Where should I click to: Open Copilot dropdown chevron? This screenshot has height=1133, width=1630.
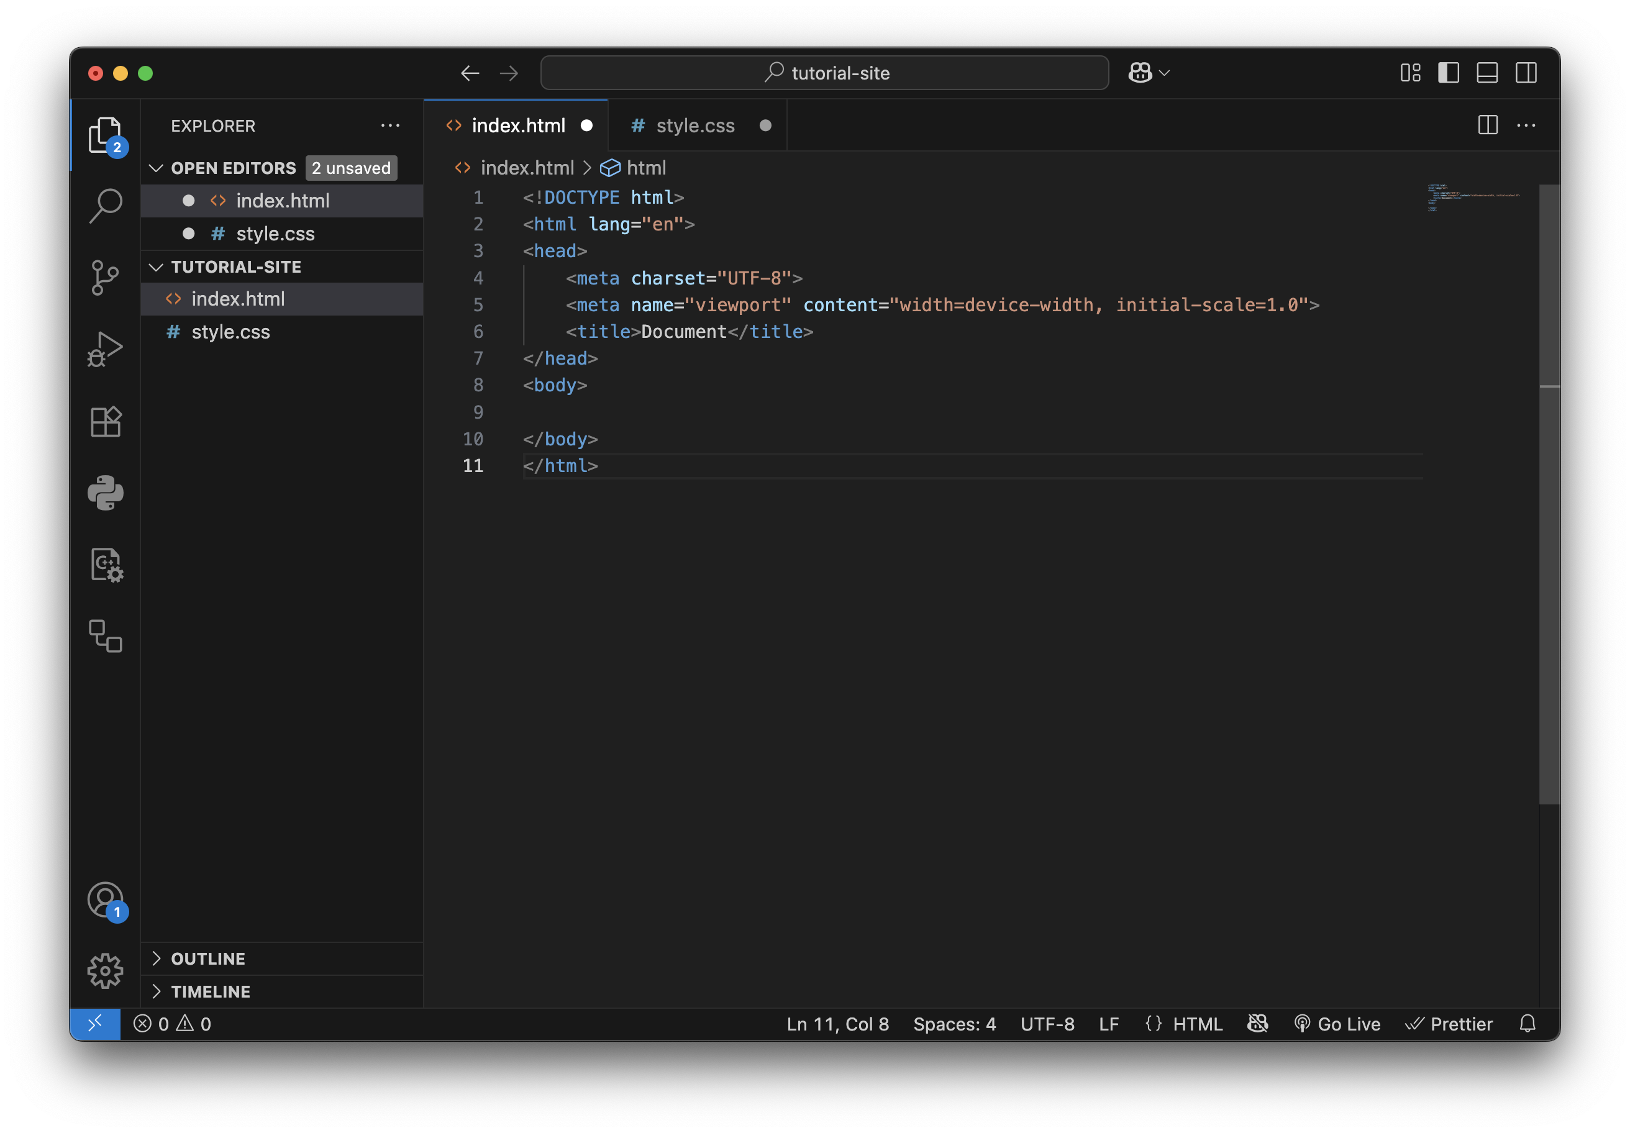point(1165,73)
